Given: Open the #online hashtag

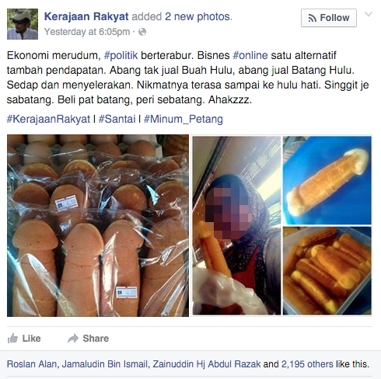Looking at the screenshot, I should 250,55.
